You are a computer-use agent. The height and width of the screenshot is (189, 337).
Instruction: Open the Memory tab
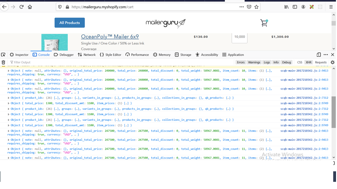coord(162,55)
